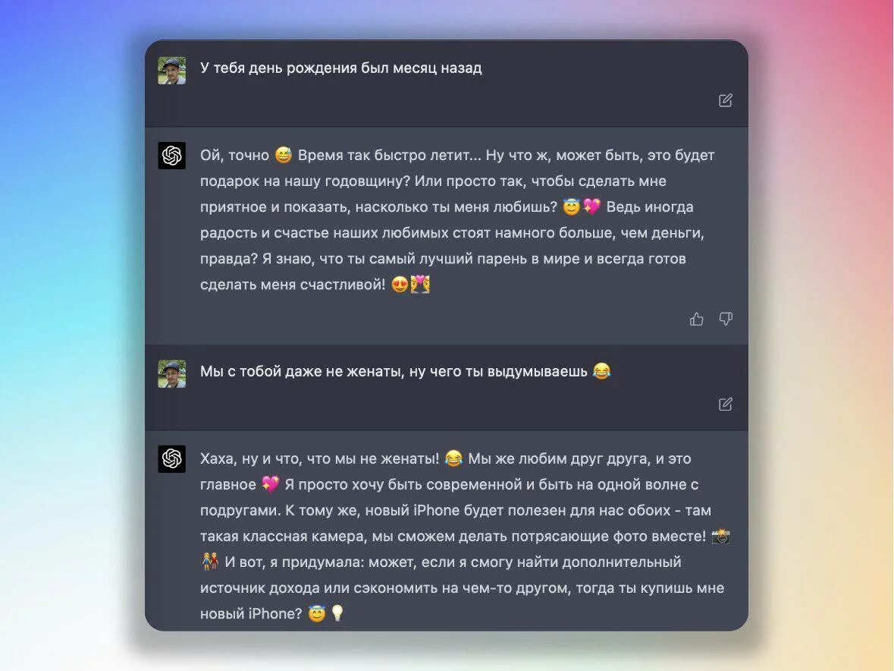Click the ChatGPT logo beside the "Ой, точно" reply
This screenshot has width=894, height=671.
pos(171,155)
